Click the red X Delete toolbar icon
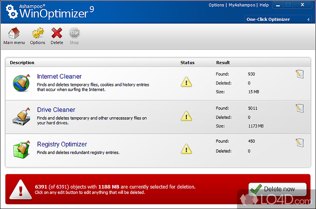The width and height of the screenshot is (316, 209). click(x=57, y=33)
